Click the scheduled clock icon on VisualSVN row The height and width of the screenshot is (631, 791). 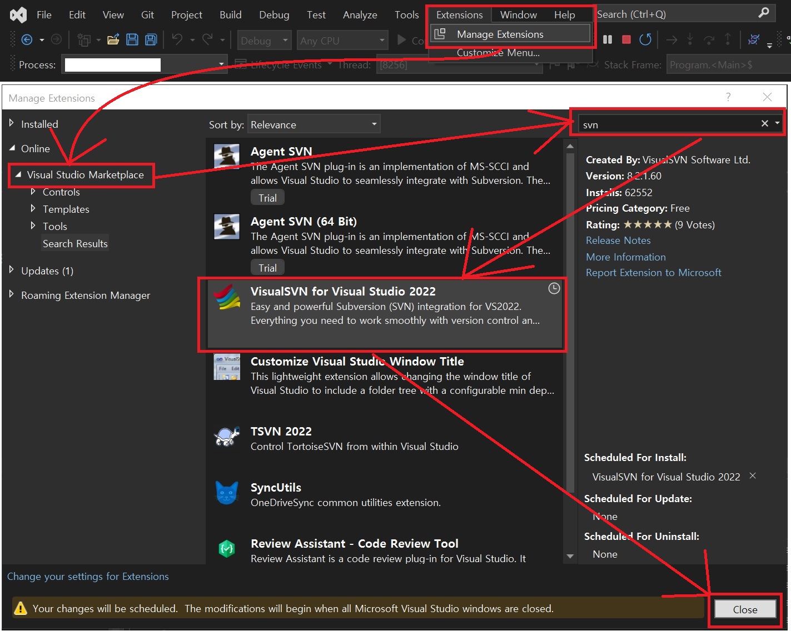(554, 288)
